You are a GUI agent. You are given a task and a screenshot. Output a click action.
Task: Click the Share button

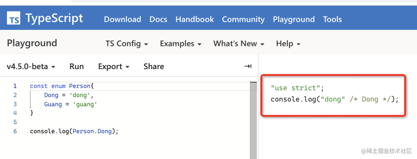154,66
